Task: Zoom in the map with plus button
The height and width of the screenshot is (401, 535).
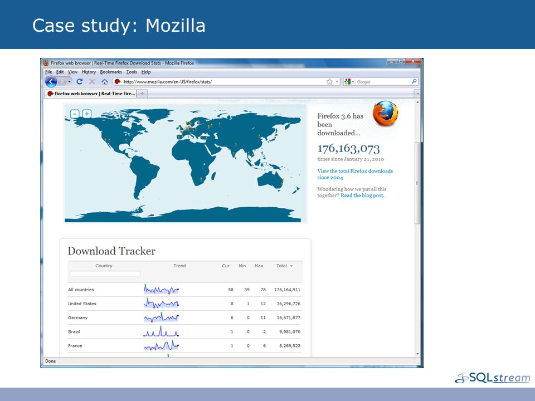Action: click(87, 114)
